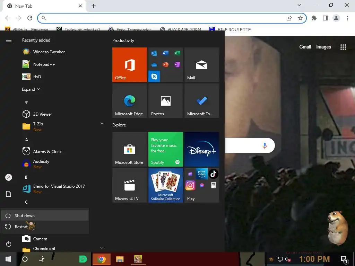The width and height of the screenshot is (355, 266).
Task: Open the Camera app
Action: click(63, 239)
